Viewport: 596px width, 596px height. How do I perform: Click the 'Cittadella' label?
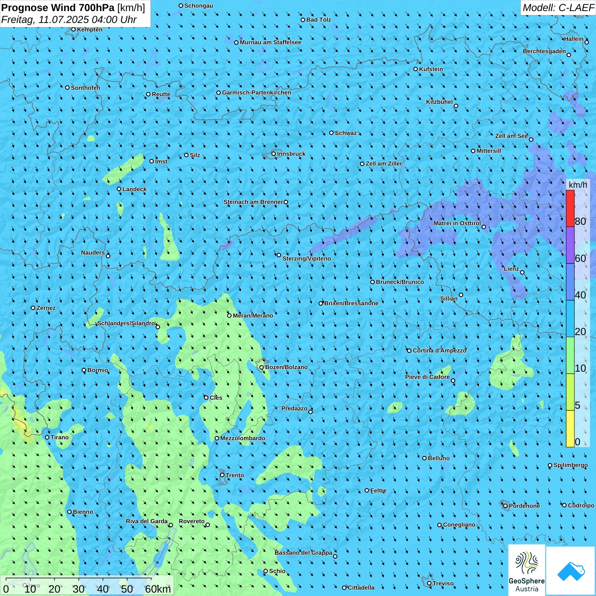[x=361, y=587]
